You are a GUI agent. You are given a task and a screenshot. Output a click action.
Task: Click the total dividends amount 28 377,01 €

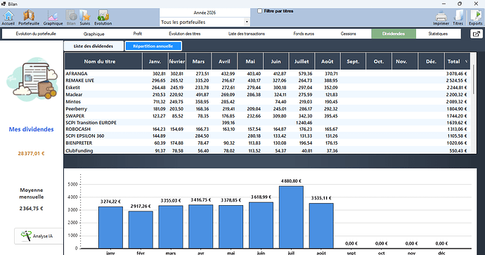coord(31,153)
